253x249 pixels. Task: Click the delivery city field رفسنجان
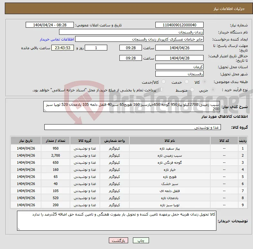pyautogui.click(x=179, y=74)
